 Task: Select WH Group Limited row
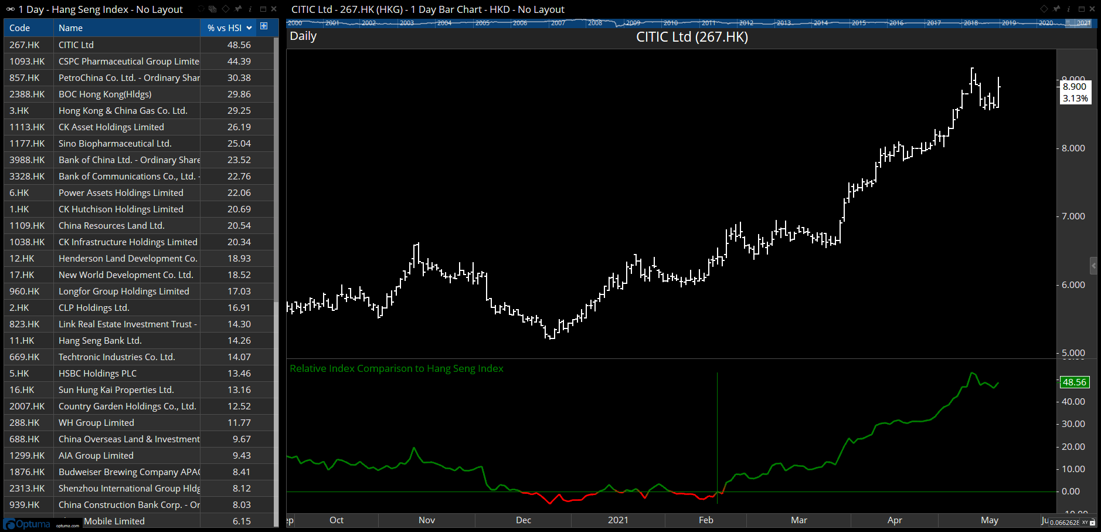pyautogui.click(x=139, y=422)
